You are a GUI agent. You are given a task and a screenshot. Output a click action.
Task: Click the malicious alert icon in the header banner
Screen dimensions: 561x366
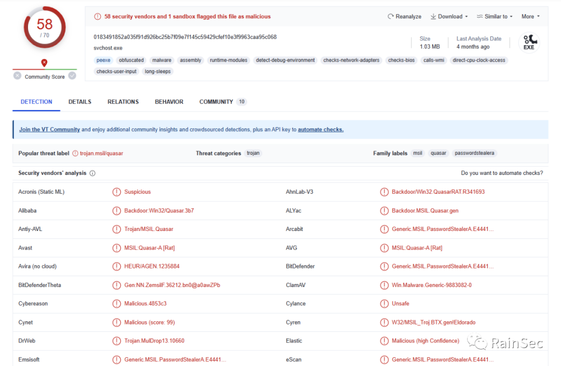click(97, 17)
